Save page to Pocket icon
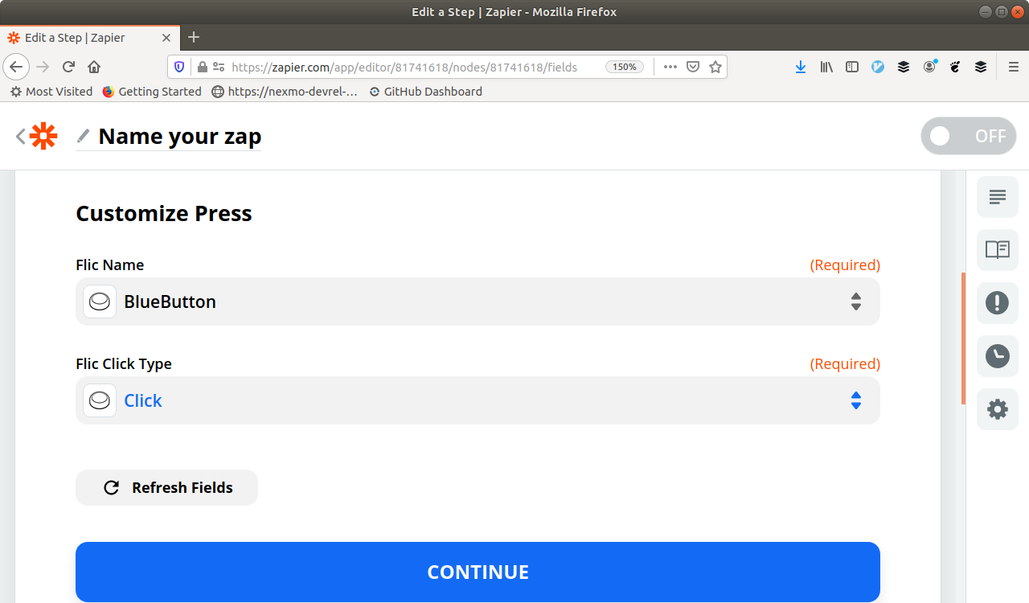 pyautogui.click(x=692, y=67)
